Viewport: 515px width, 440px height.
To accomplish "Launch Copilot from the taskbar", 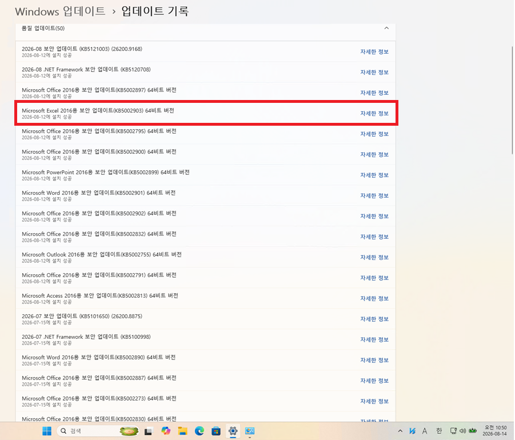I will point(166,431).
